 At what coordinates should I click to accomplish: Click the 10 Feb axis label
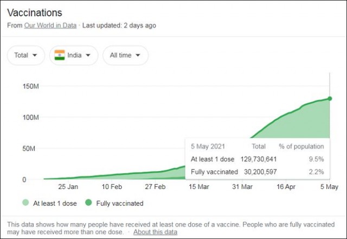(x=112, y=187)
